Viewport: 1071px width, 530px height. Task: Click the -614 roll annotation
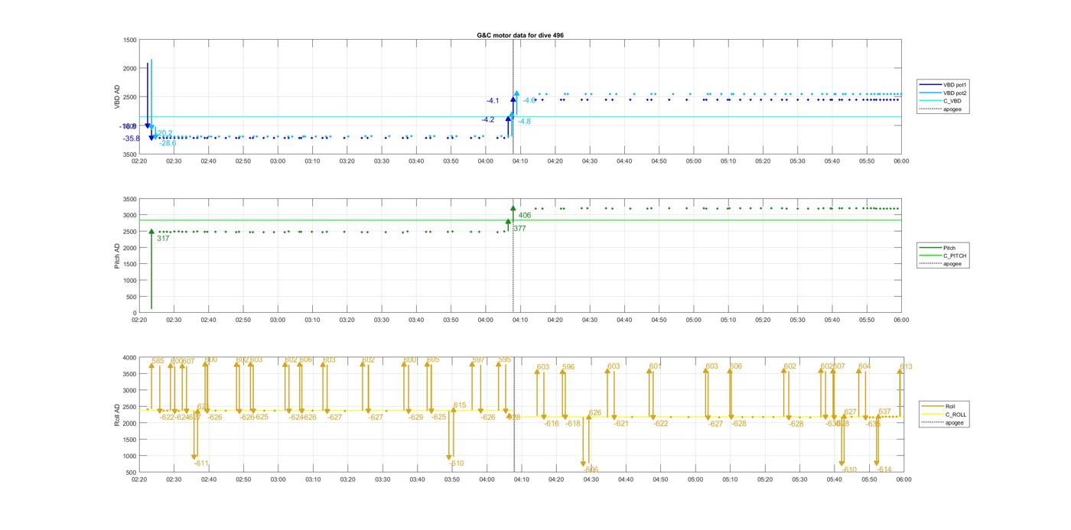point(884,470)
